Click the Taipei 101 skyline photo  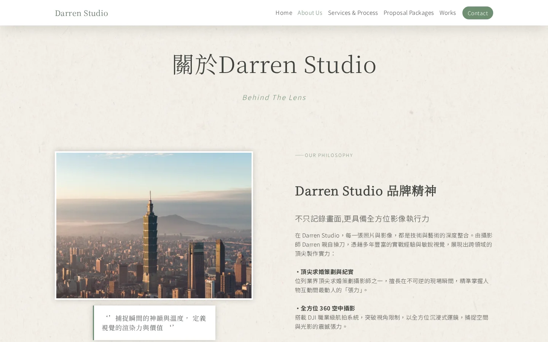tap(154, 225)
